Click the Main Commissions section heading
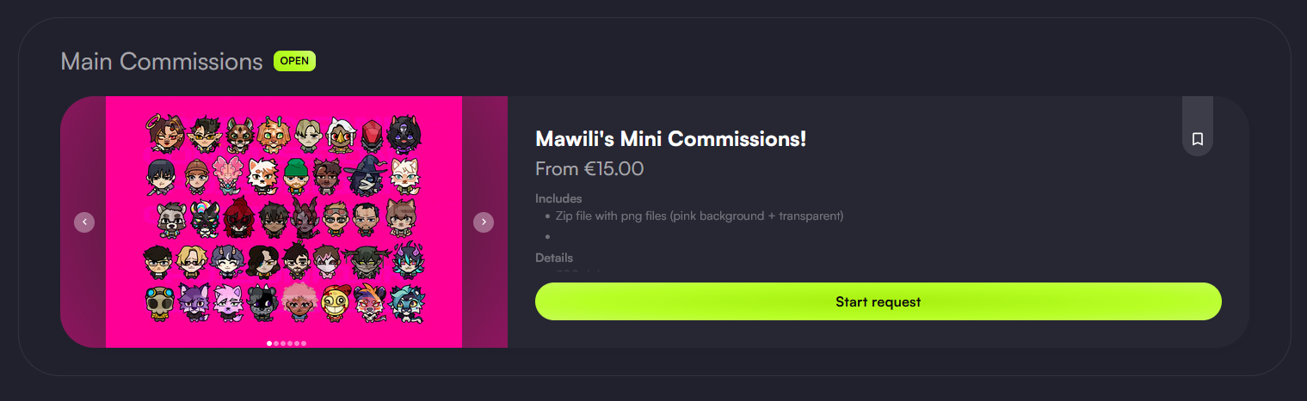Image resolution: width=1307 pixels, height=401 pixels. click(x=161, y=62)
